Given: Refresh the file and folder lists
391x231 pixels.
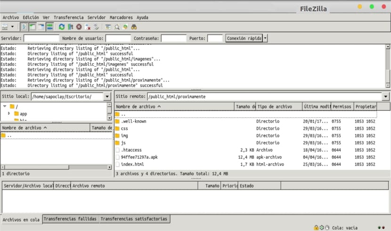Looking at the screenshot, I should (x=62, y=27).
